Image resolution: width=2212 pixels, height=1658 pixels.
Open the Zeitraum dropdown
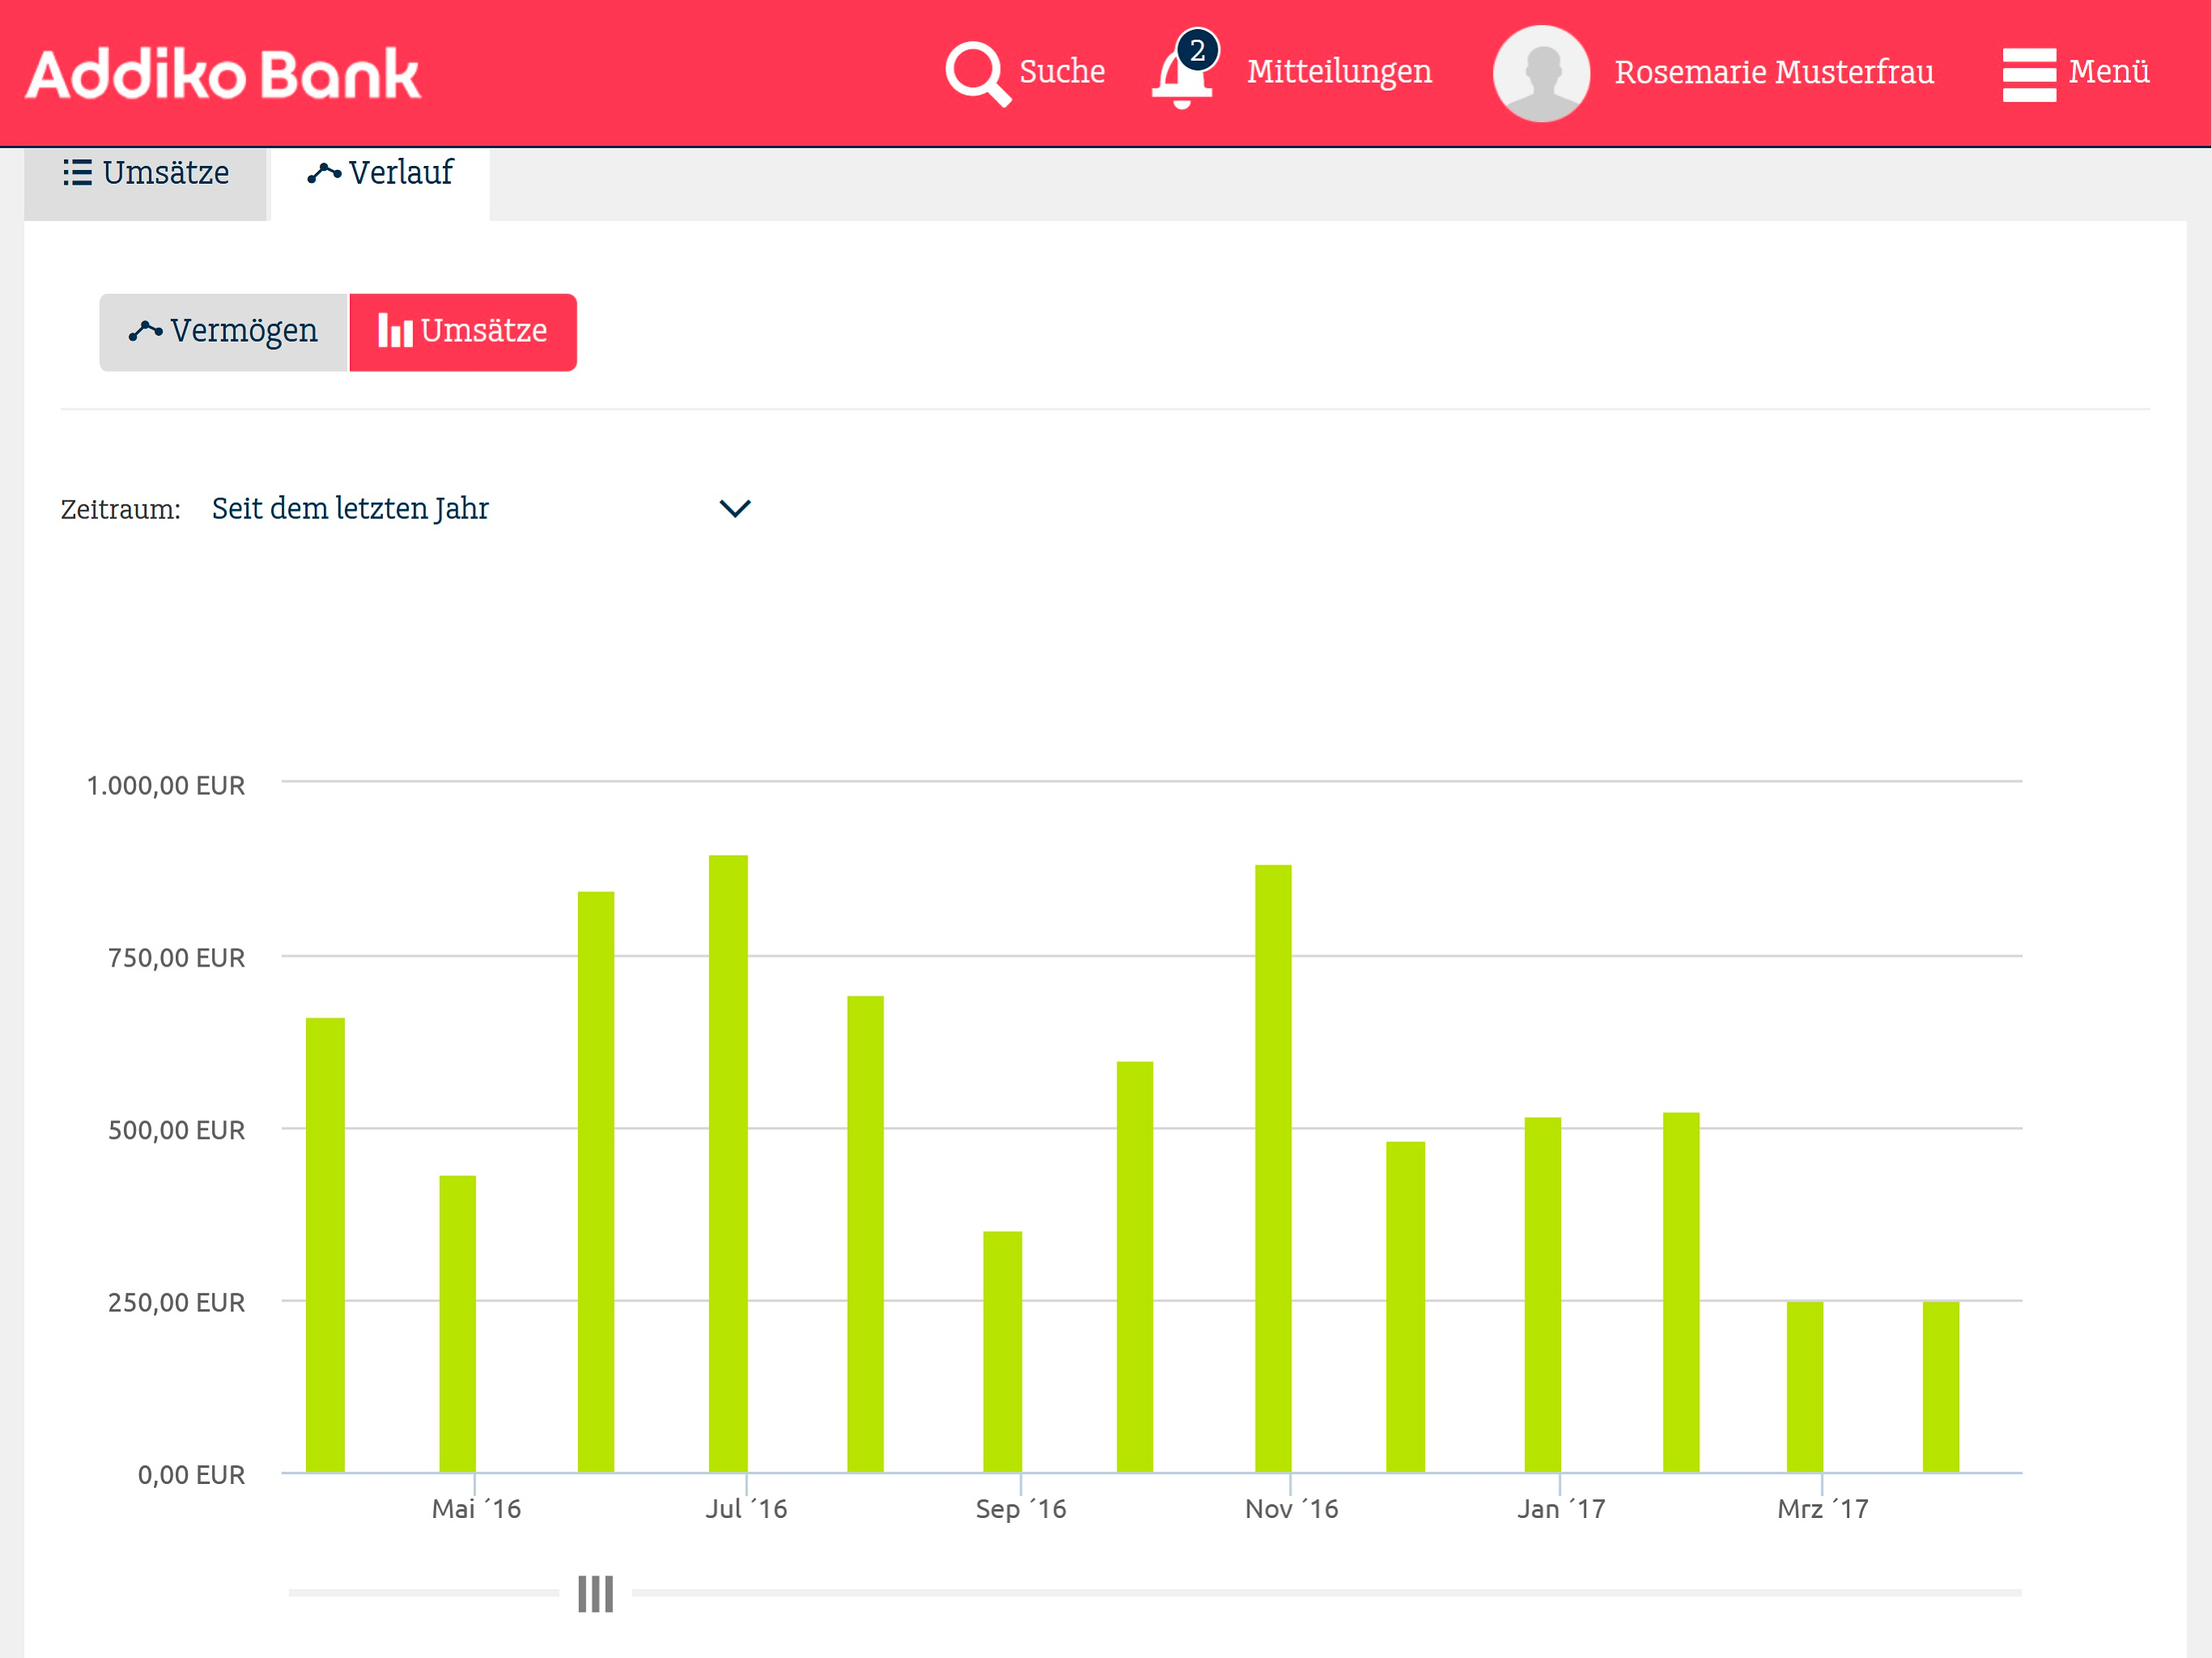482,508
